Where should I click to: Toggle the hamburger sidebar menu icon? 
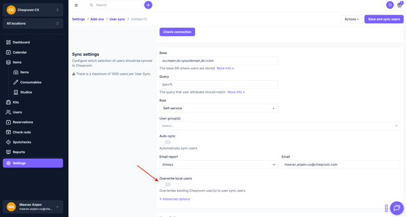tap(76, 5)
